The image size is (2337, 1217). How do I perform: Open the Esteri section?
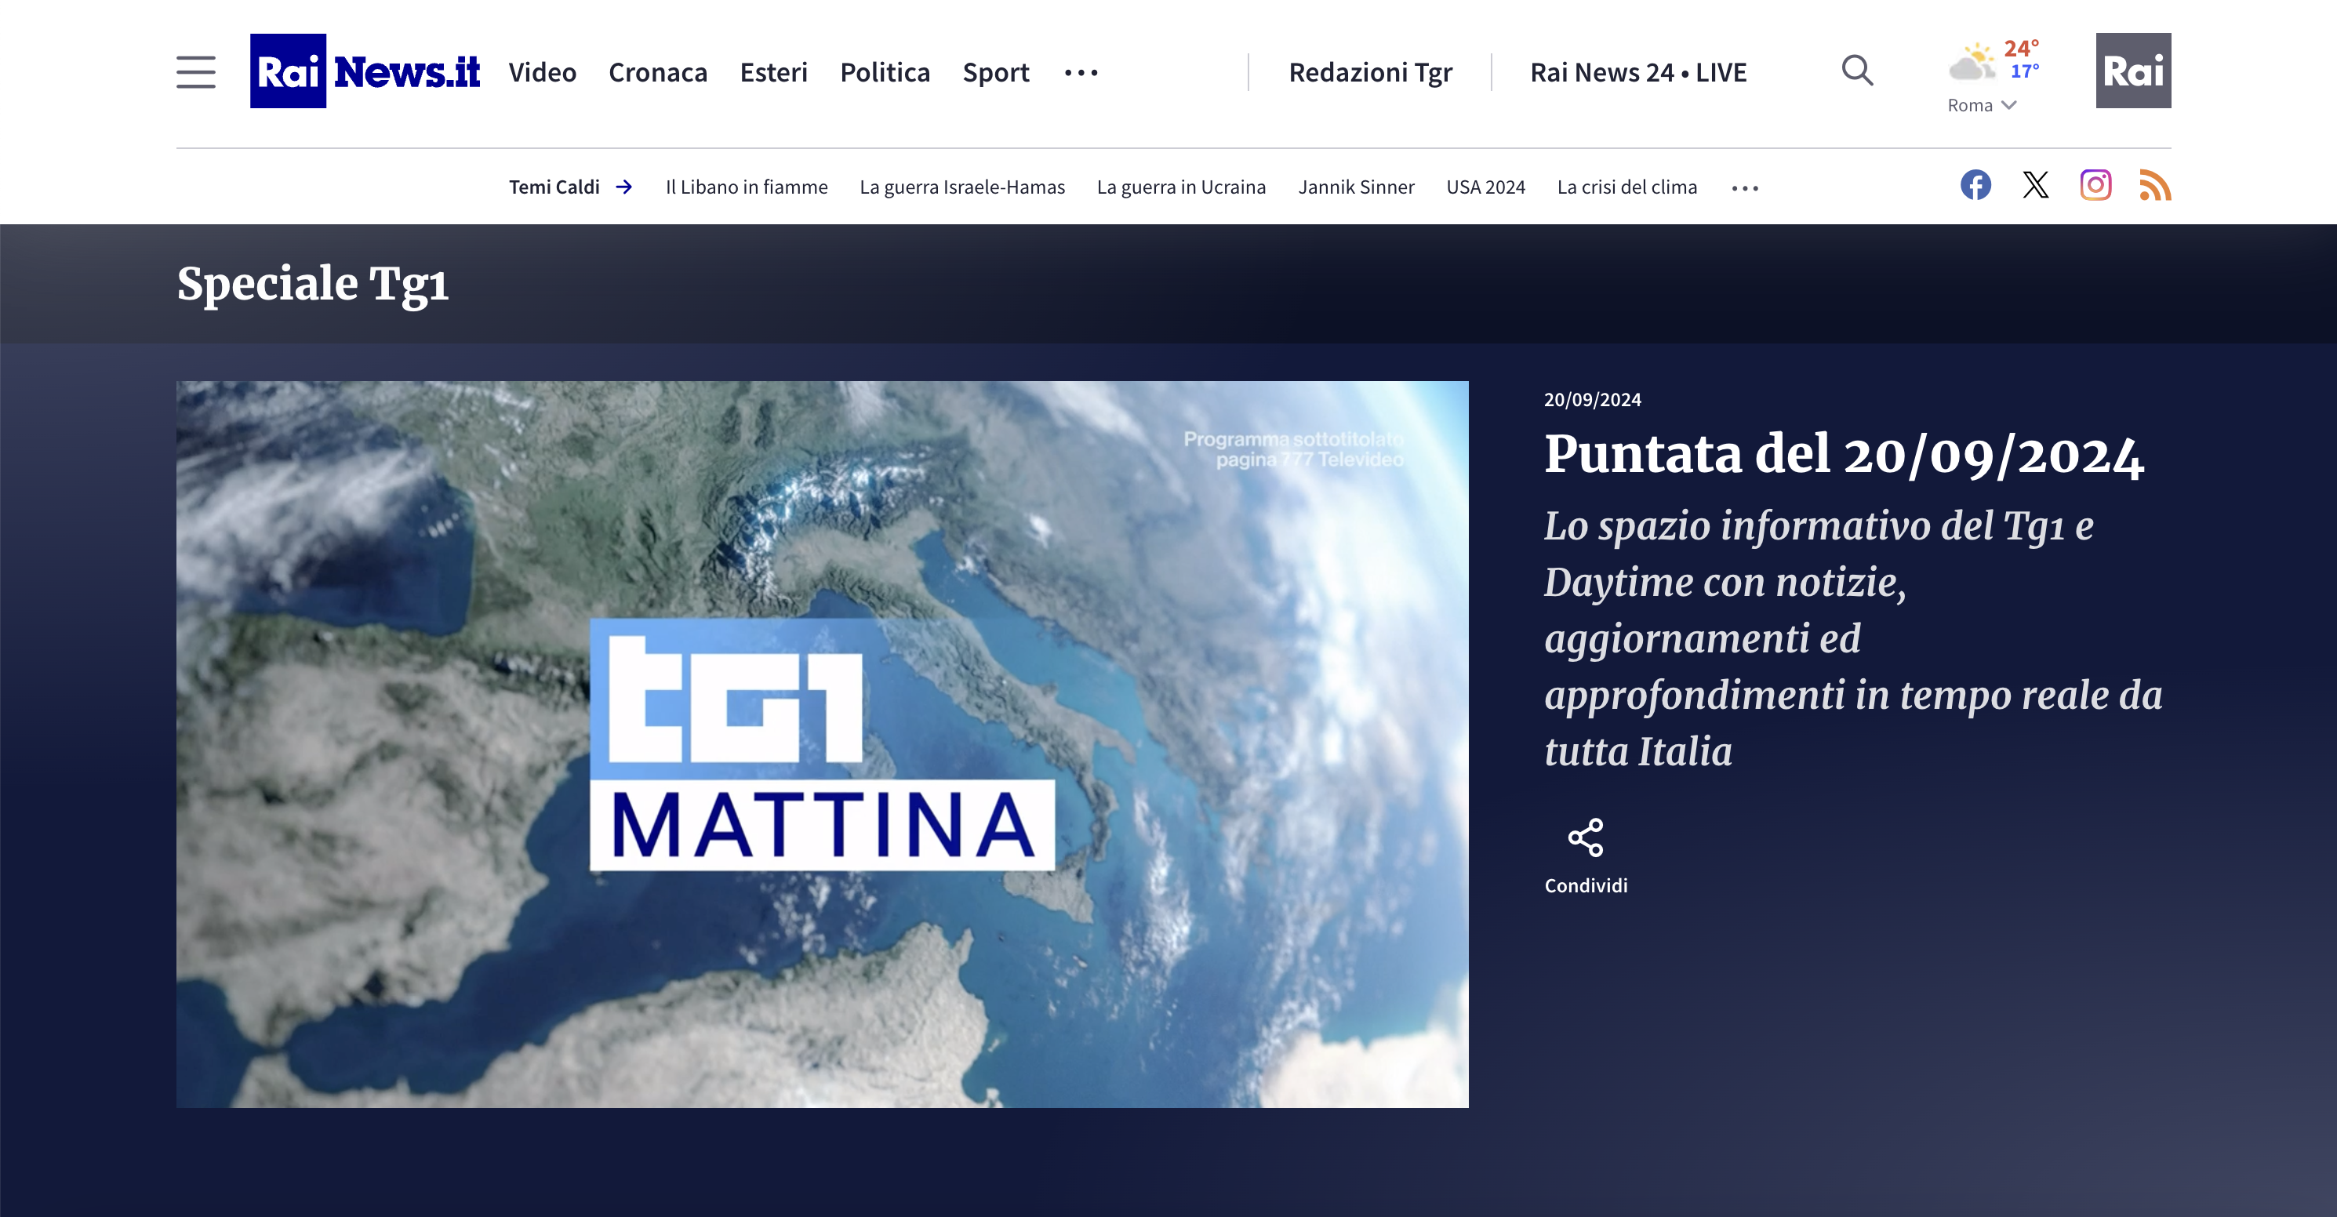[x=774, y=71]
